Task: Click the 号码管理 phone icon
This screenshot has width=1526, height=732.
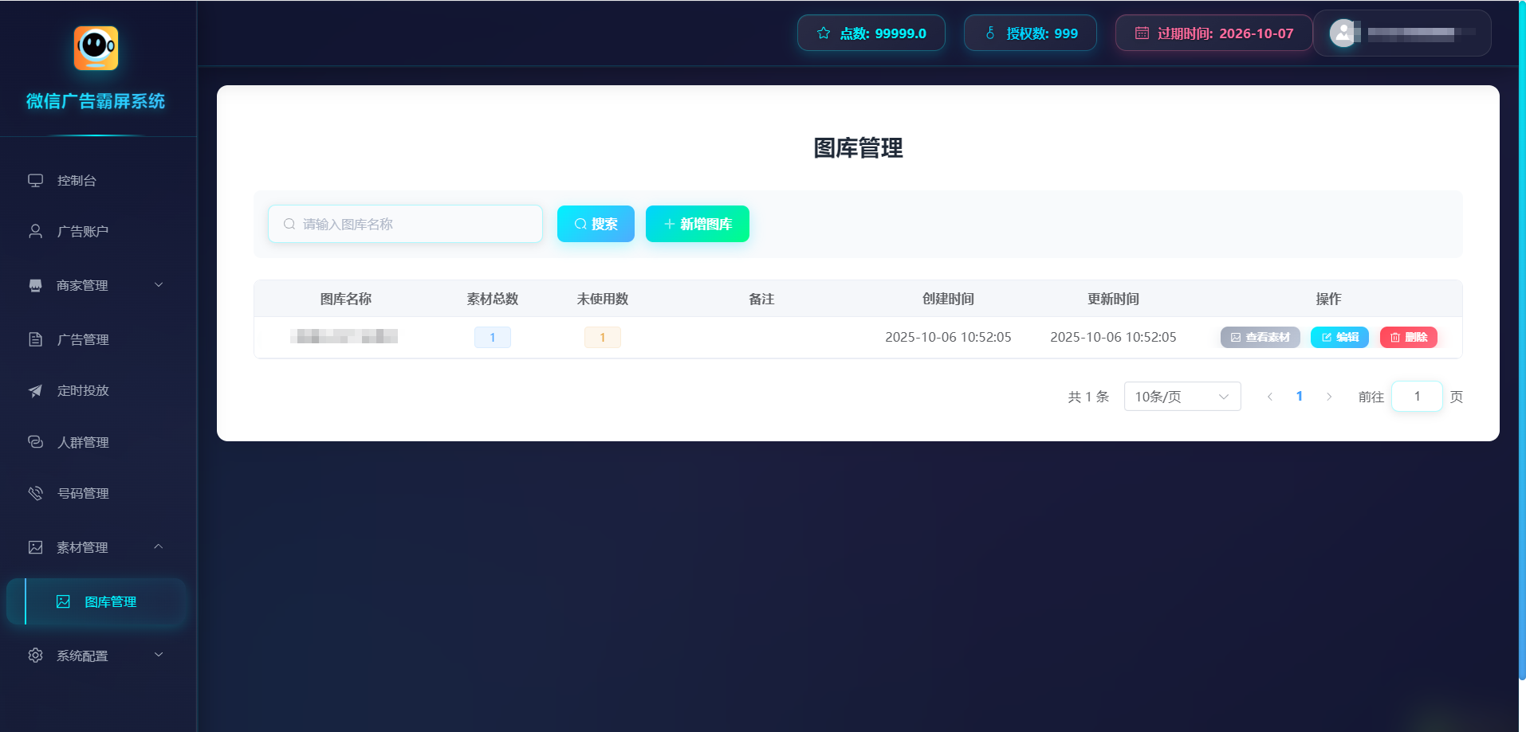Action: point(36,493)
